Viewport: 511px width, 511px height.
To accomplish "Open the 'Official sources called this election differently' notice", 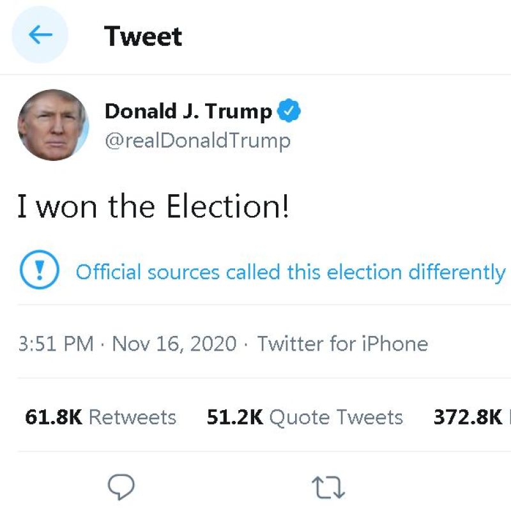I will click(291, 272).
